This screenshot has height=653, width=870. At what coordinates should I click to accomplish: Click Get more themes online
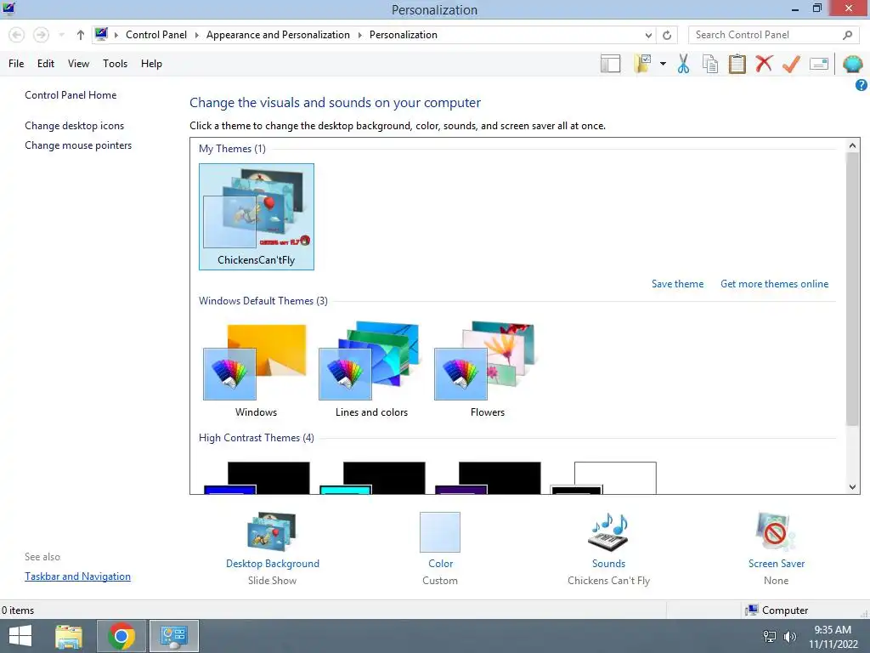point(775,284)
